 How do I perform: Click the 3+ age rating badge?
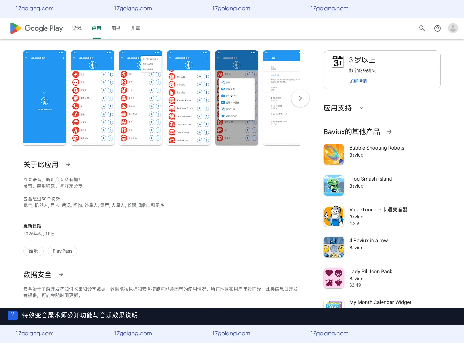point(338,62)
